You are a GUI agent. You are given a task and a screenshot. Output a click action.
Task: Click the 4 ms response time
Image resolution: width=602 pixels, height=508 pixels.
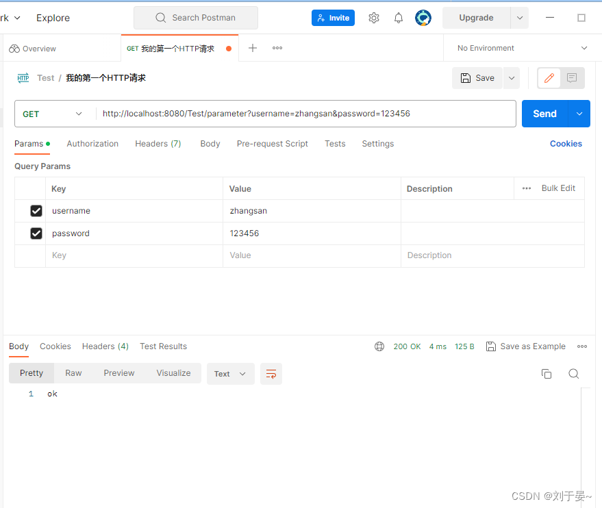click(x=438, y=346)
